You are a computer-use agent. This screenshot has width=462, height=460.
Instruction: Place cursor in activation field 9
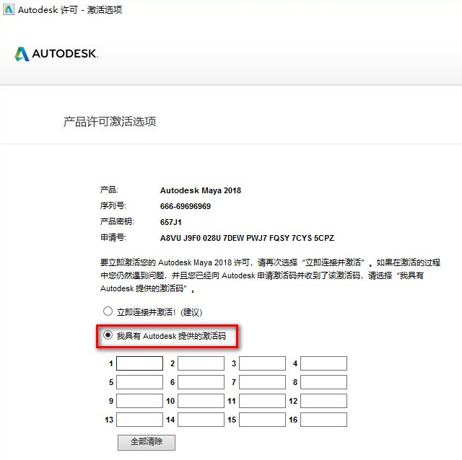click(139, 401)
